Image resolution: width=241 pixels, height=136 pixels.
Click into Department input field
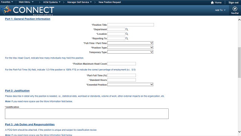116,29
